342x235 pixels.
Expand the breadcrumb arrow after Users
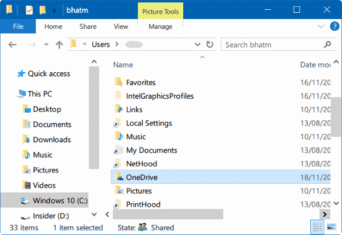point(117,44)
